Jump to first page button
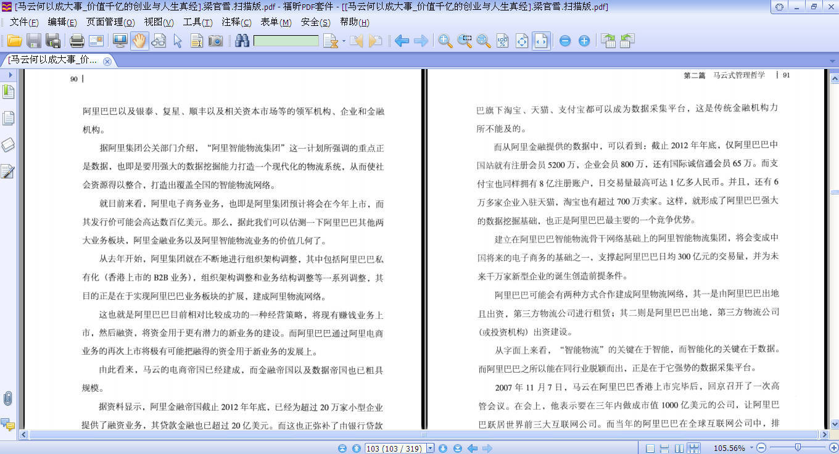Screen dimensions: 839x454 point(342,448)
